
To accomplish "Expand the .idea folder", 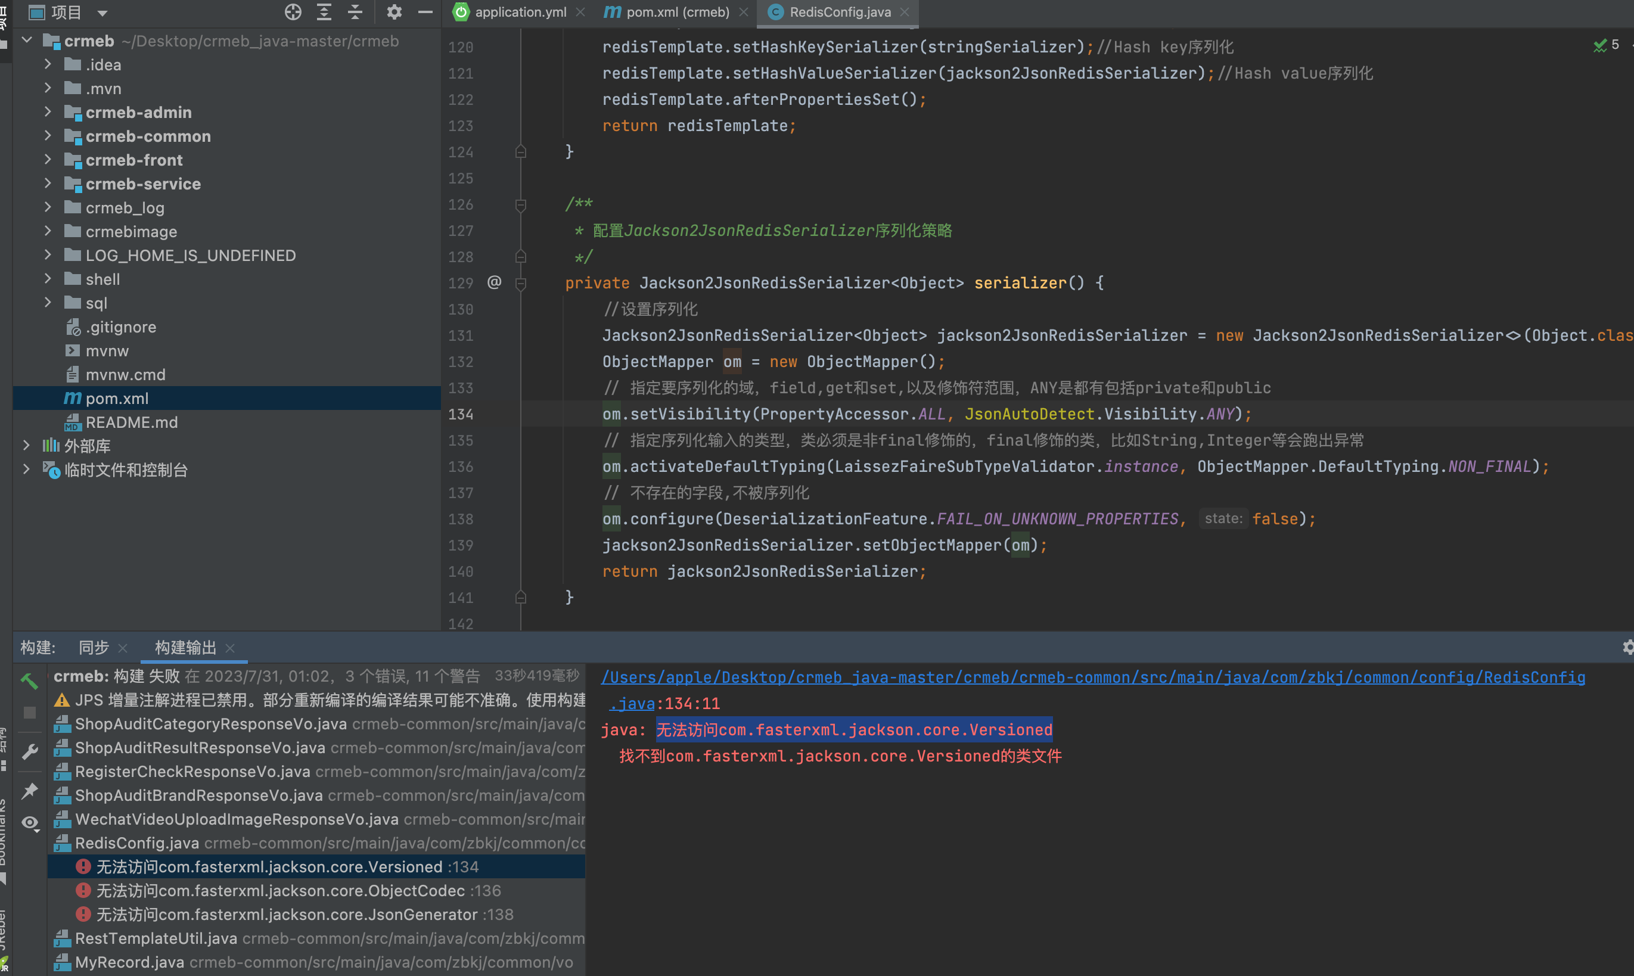I will 48,64.
